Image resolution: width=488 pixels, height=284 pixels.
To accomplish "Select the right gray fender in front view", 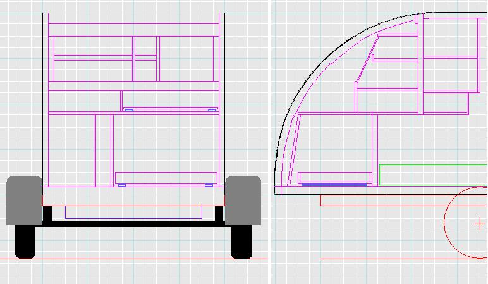I will tap(243, 201).
